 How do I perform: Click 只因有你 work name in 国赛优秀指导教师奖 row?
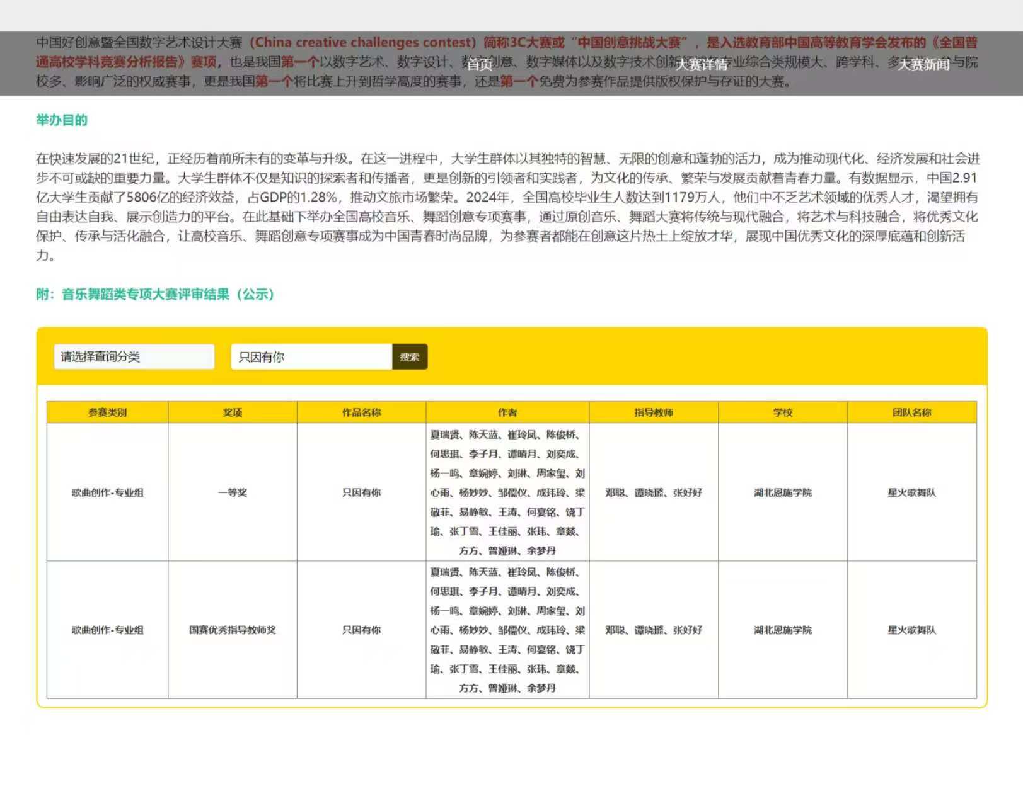(362, 630)
